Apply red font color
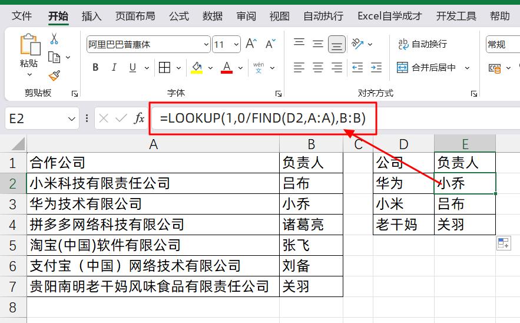Screen dimensions: 520x323 (x=227, y=68)
